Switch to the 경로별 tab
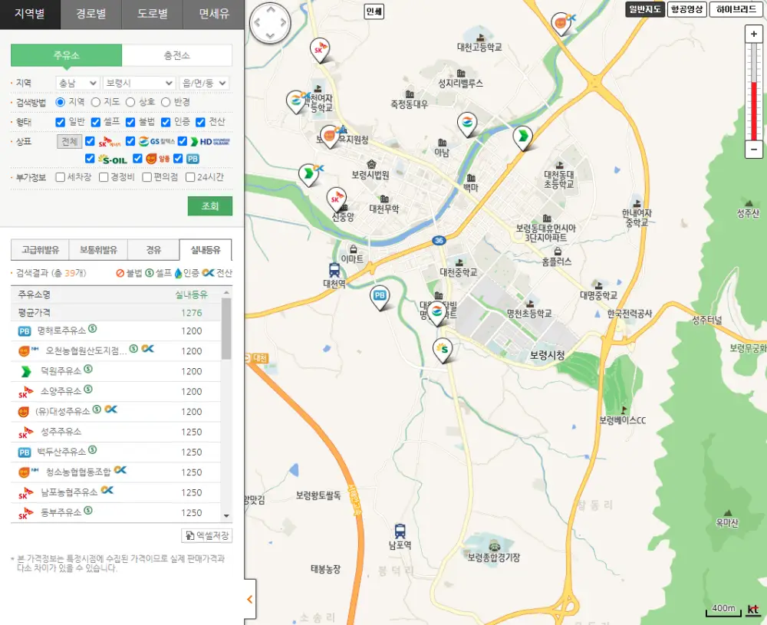Screen dimensions: 767x625 pos(91,15)
